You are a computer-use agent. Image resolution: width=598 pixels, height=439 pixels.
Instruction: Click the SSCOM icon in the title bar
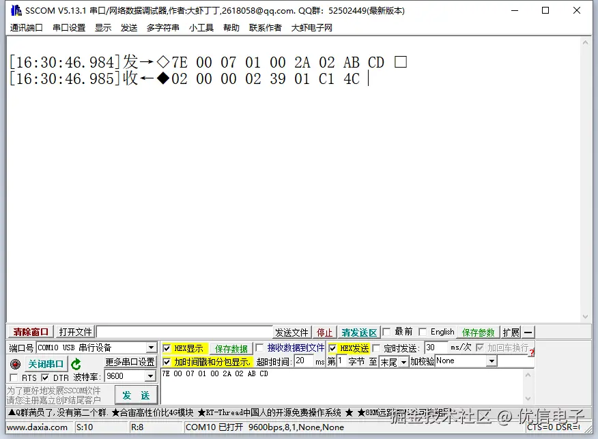[x=16, y=10]
